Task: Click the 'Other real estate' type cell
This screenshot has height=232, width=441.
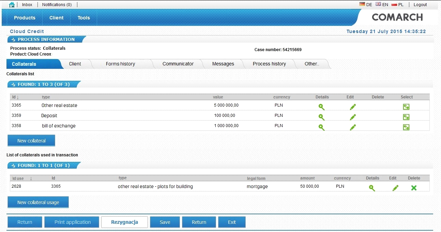Action: click(59, 105)
